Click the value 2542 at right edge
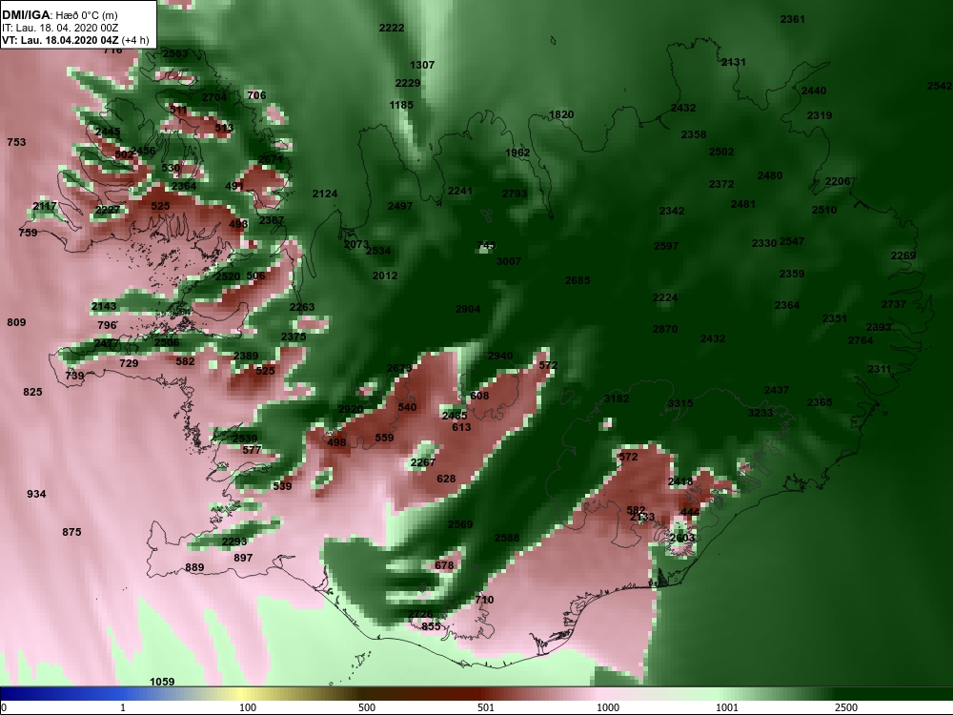The width and height of the screenshot is (953, 715). point(940,86)
